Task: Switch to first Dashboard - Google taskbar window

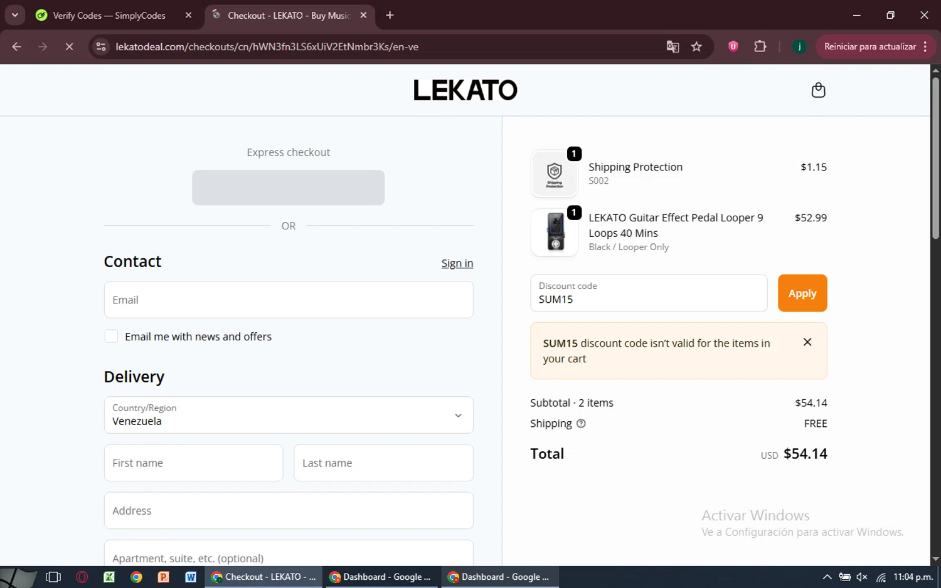Action: [381, 577]
